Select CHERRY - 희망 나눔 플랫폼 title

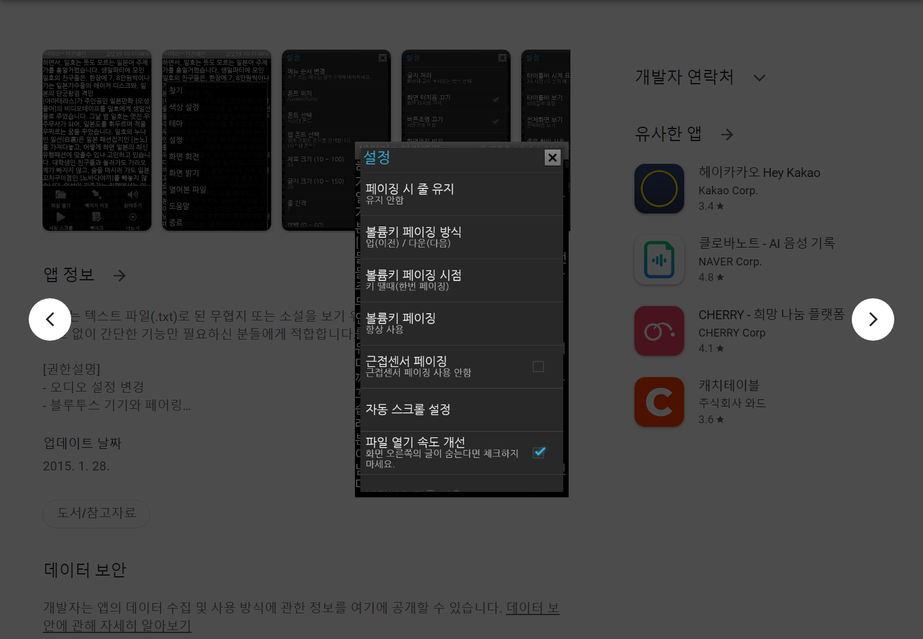coord(771,314)
